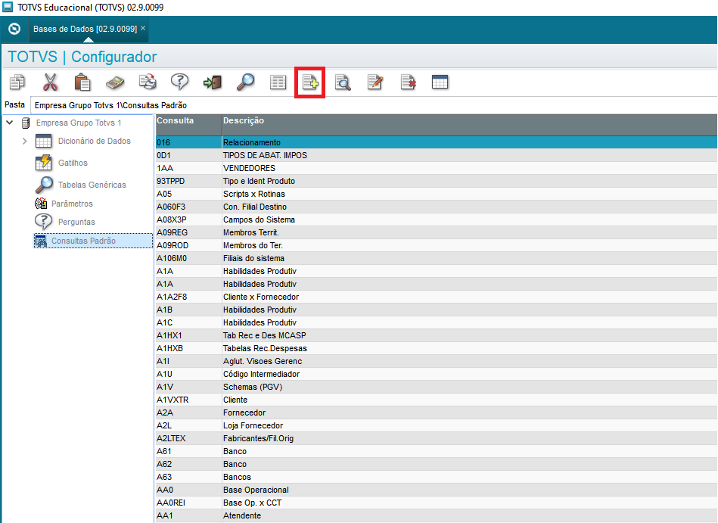Open the Help question mark icon
The height and width of the screenshot is (523, 718).
179,82
